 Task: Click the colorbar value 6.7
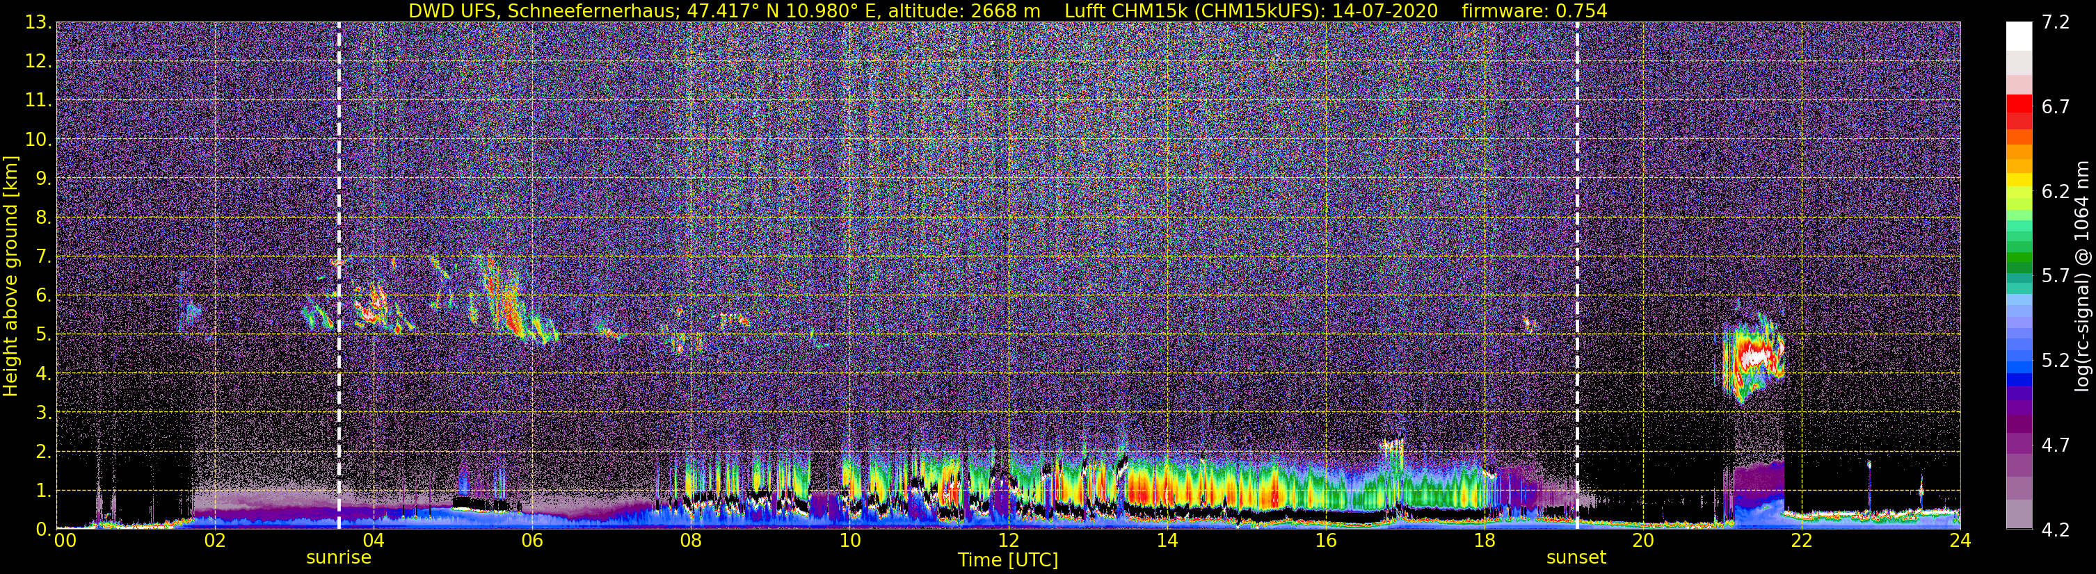(x=2056, y=106)
